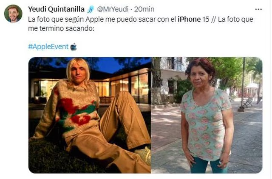Click the white building balcony in the right photo

[175, 64]
